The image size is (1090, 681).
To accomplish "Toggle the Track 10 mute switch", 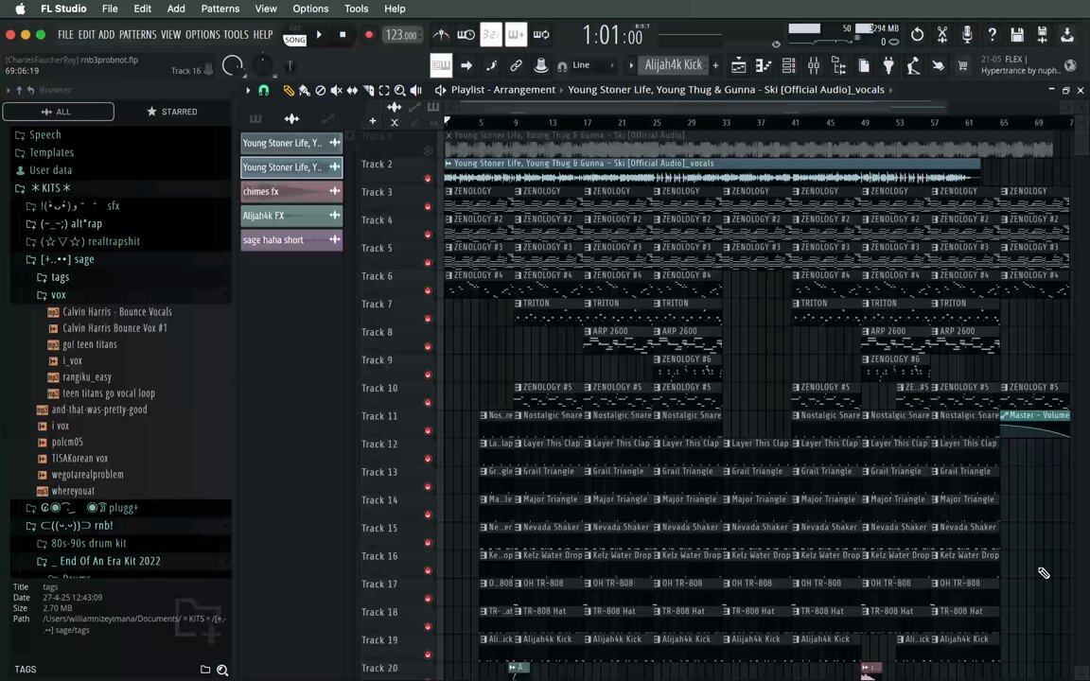I will [x=428, y=402].
